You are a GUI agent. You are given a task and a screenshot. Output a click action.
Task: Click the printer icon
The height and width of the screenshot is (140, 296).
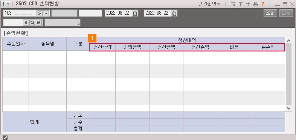coord(255,4)
